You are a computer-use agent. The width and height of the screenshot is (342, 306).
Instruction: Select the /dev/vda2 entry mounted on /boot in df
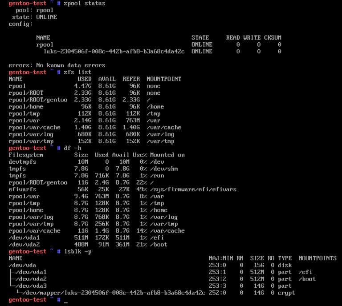(x=24, y=245)
